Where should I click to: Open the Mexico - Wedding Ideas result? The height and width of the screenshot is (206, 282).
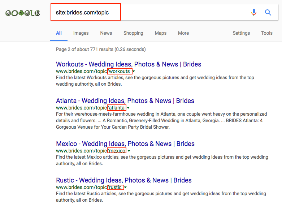pyautogui.click(x=125, y=144)
